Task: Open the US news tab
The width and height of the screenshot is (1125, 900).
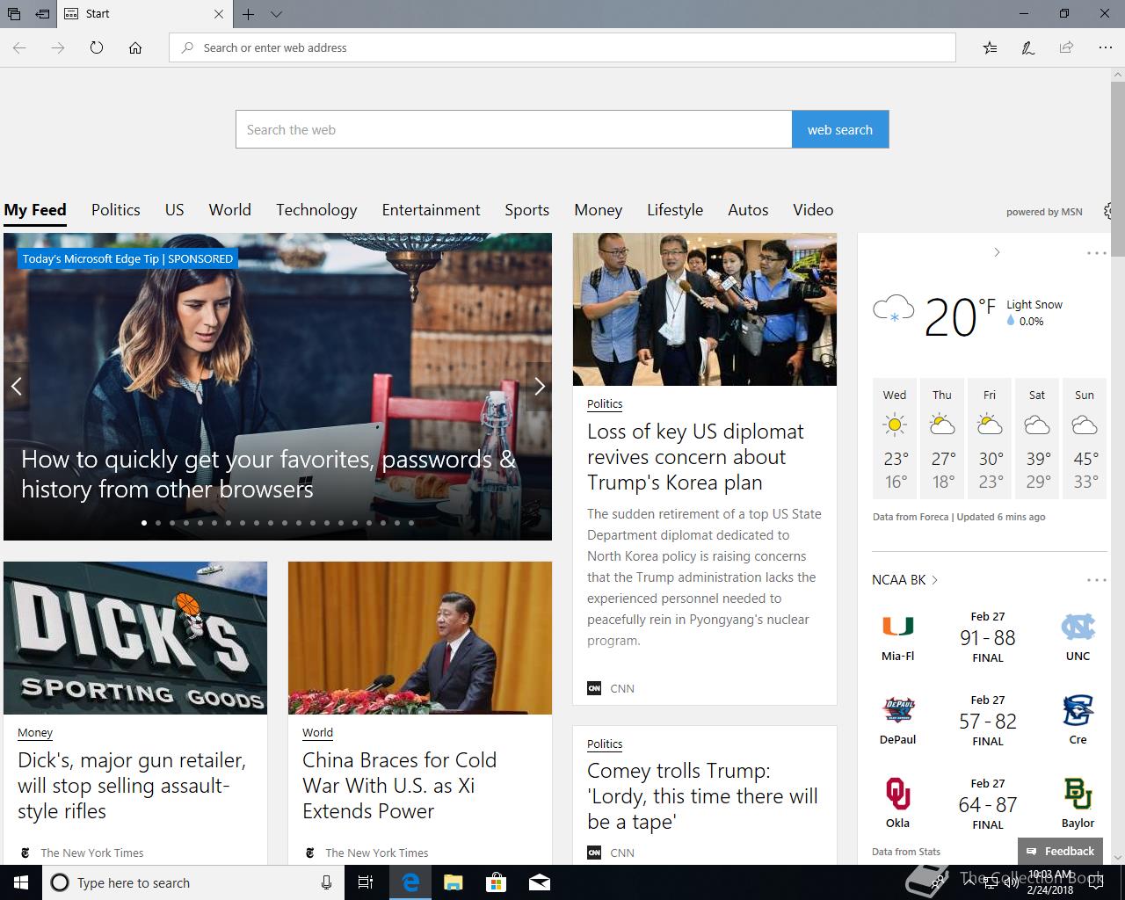Action: point(175,210)
